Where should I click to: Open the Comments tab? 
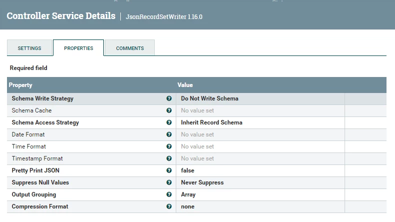click(130, 48)
